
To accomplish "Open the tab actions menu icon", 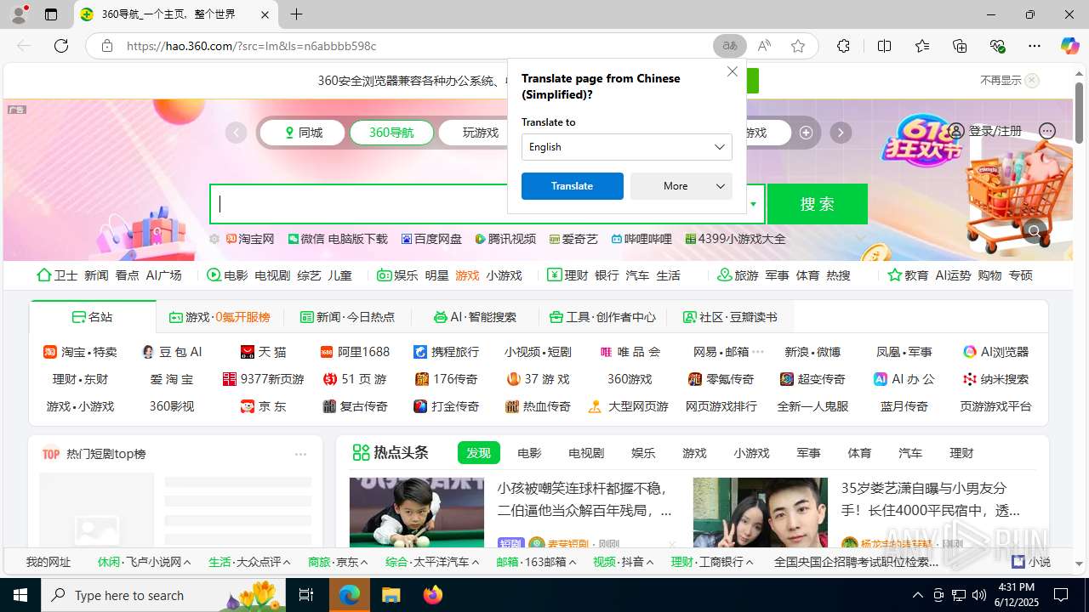I will [x=51, y=14].
